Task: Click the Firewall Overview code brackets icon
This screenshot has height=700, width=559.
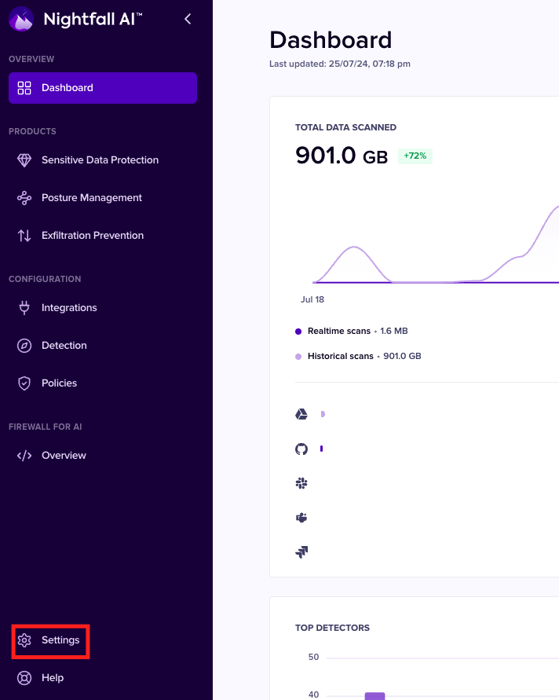Action: (24, 456)
